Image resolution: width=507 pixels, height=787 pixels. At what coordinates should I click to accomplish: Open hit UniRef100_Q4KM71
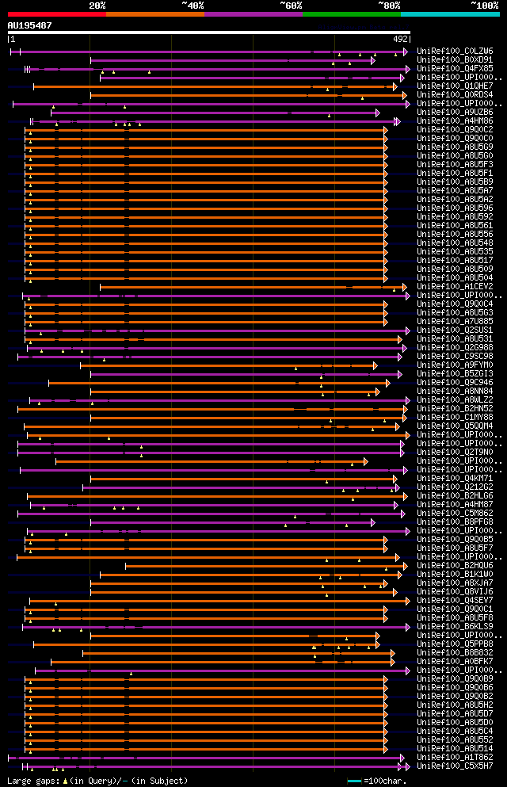(x=455, y=479)
